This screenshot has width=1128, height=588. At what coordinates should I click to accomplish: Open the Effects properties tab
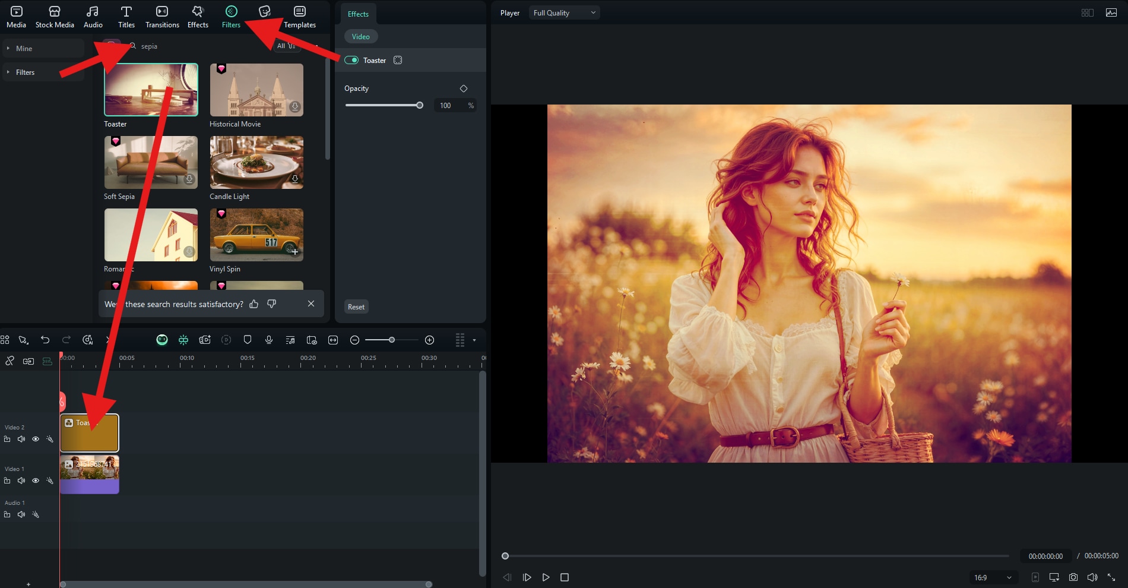(x=358, y=14)
